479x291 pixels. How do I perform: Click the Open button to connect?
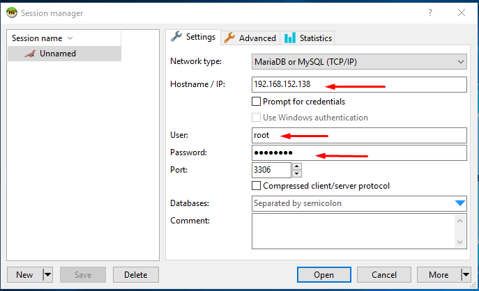tap(324, 274)
